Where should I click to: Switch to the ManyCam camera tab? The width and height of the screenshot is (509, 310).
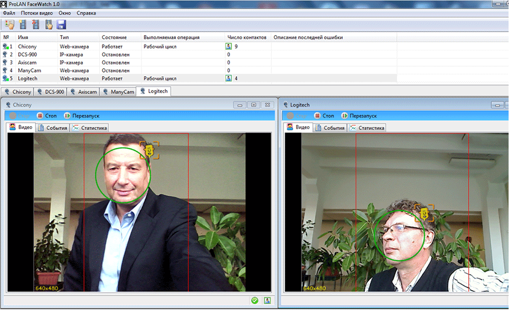118,92
